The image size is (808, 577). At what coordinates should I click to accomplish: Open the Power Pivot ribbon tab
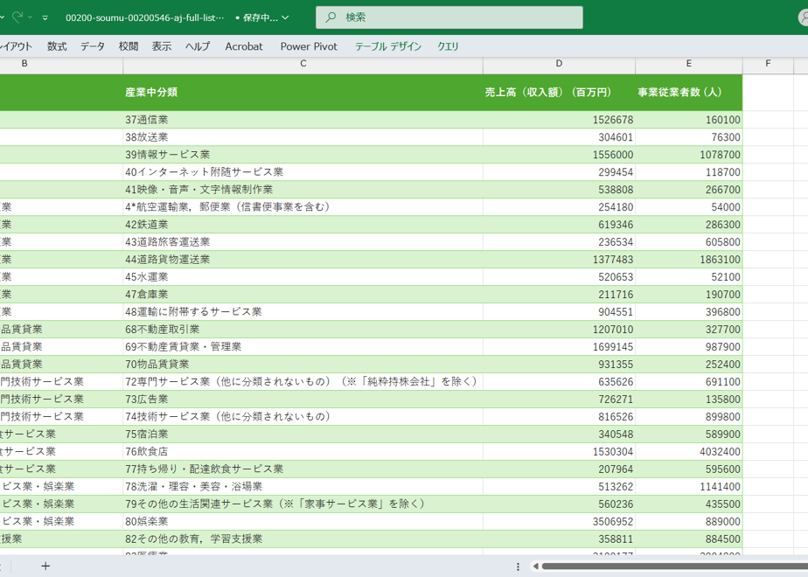pyautogui.click(x=309, y=46)
